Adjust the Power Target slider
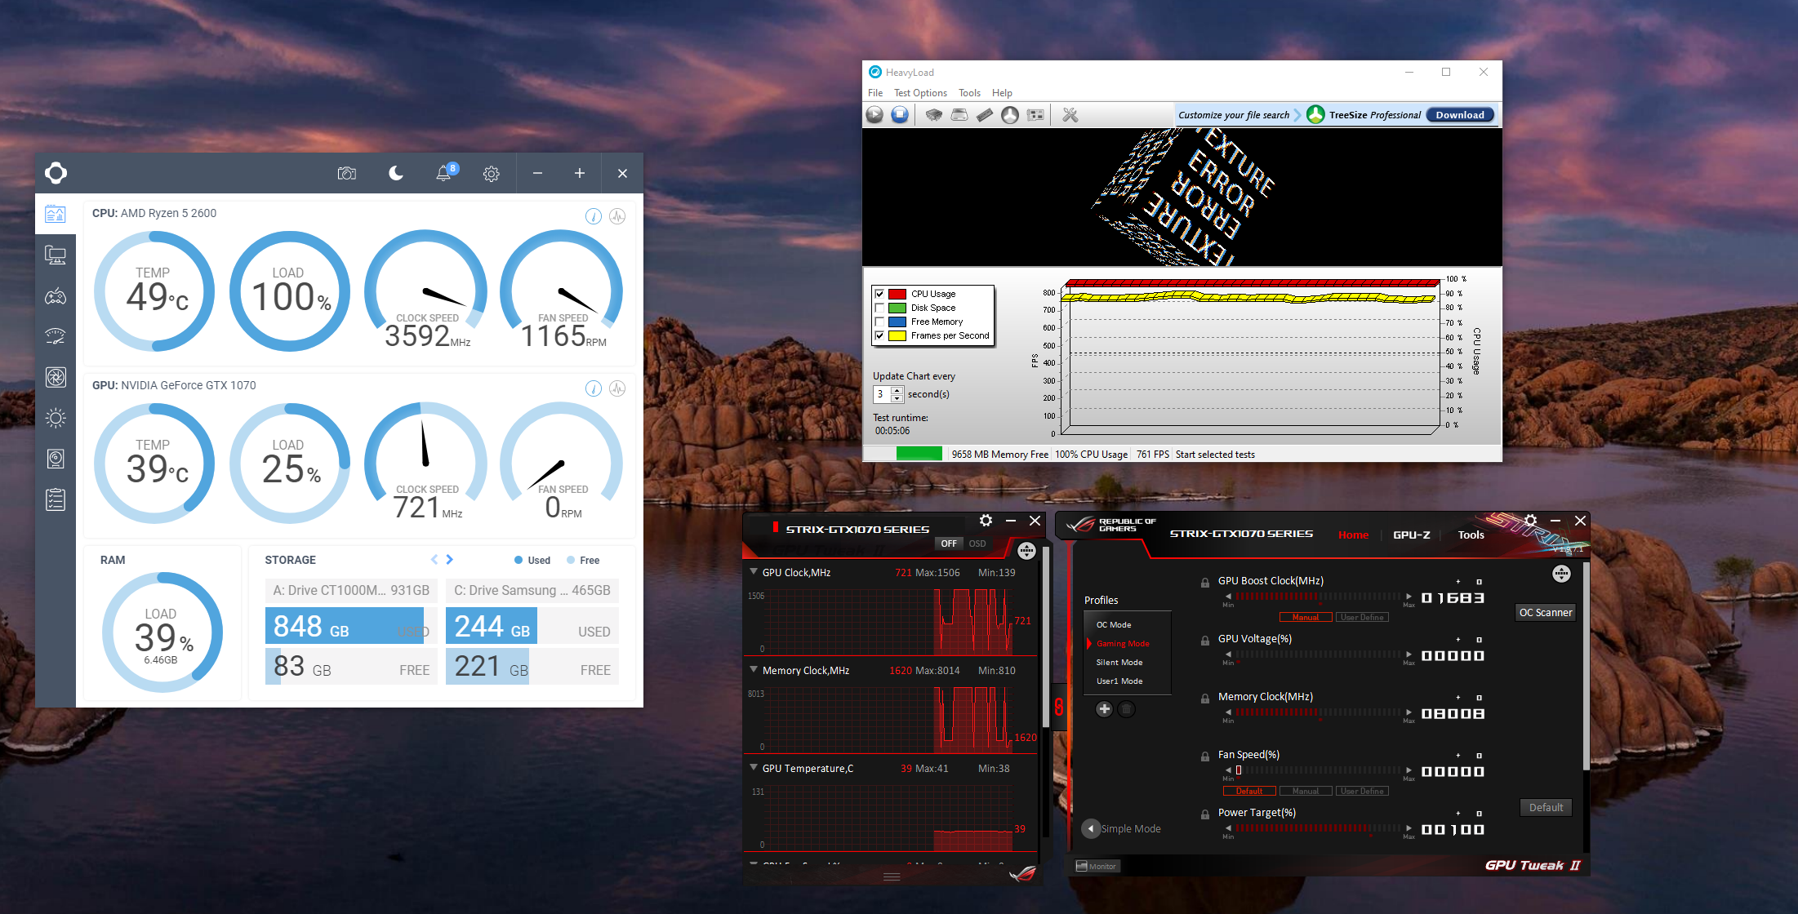The height and width of the screenshot is (914, 1798). click(x=1318, y=828)
